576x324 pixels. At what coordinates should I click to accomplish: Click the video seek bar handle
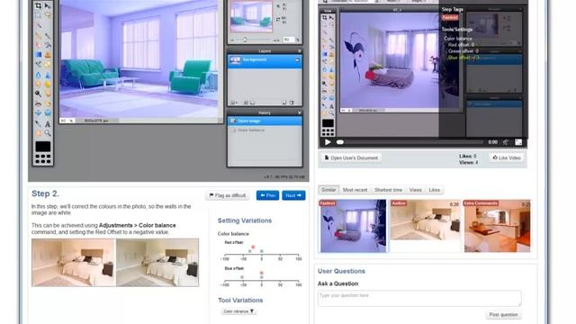(x=340, y=142)
